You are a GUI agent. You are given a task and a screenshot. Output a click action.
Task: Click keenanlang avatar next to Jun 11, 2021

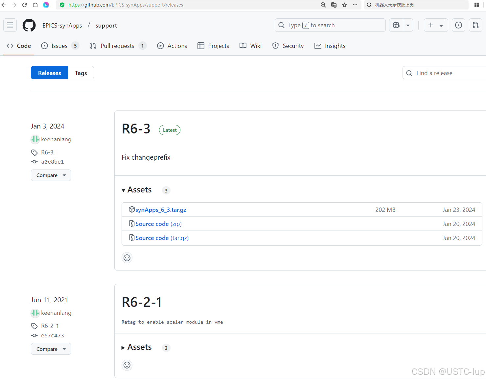tap(35, 313)
